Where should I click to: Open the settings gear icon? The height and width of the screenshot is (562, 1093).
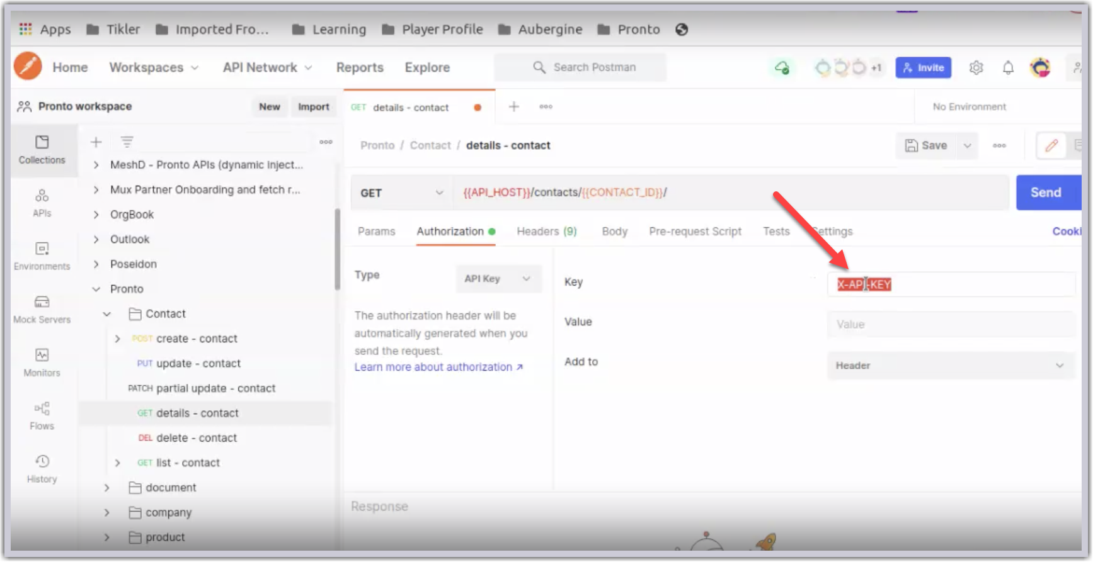pyautogui.click(x=976, y=67)
